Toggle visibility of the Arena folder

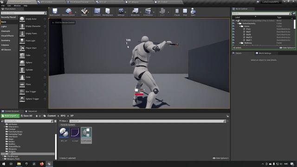[x=233, y=26]
